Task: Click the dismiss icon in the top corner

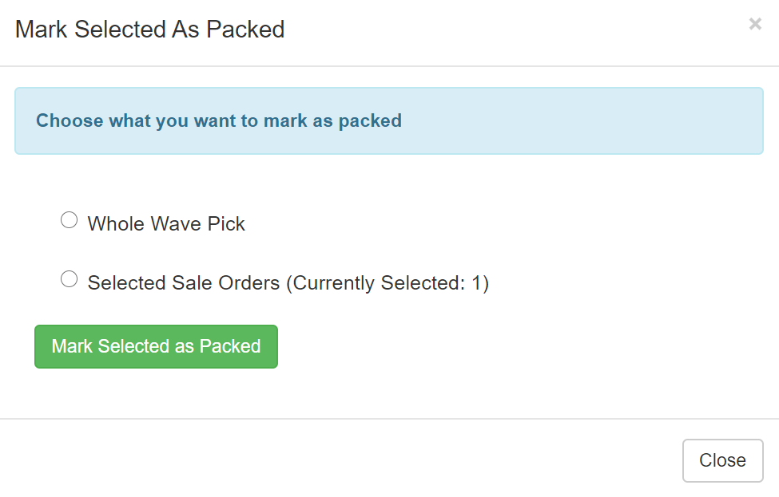Action: 754,24
